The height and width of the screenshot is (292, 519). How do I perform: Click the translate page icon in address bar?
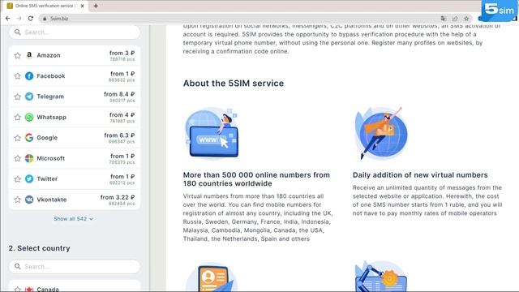(x=444, y=19)
